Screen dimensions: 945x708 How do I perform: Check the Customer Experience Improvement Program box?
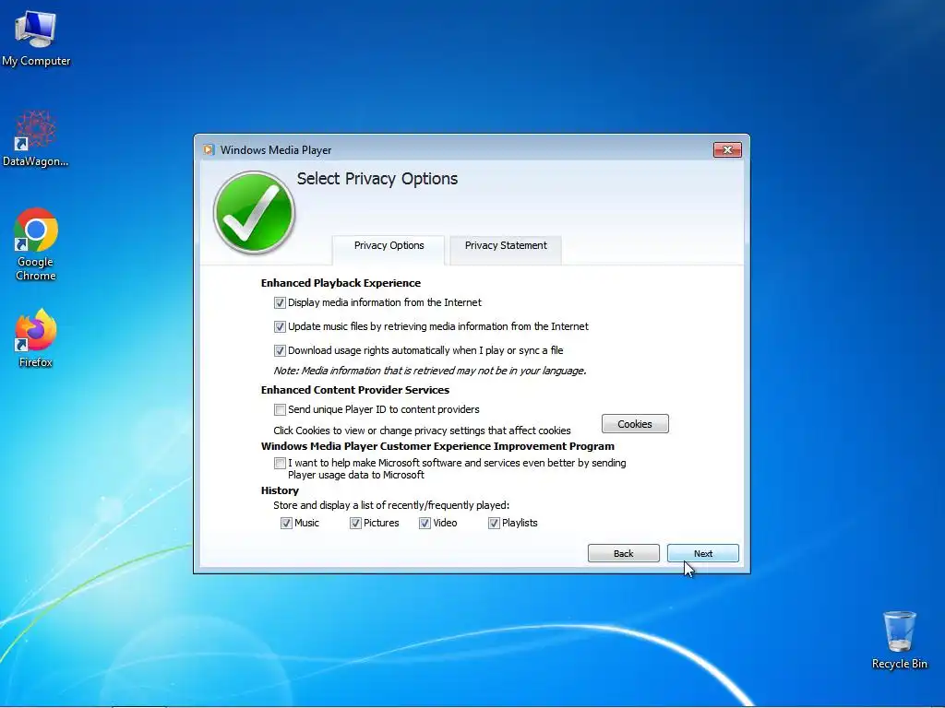coord(280,464)
